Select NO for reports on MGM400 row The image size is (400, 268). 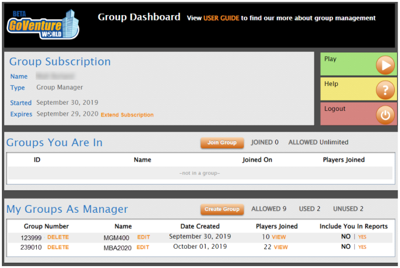[346, 237]
